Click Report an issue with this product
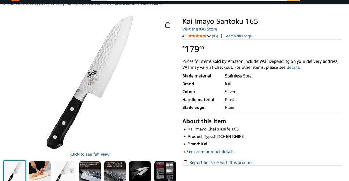 point(221,162)
